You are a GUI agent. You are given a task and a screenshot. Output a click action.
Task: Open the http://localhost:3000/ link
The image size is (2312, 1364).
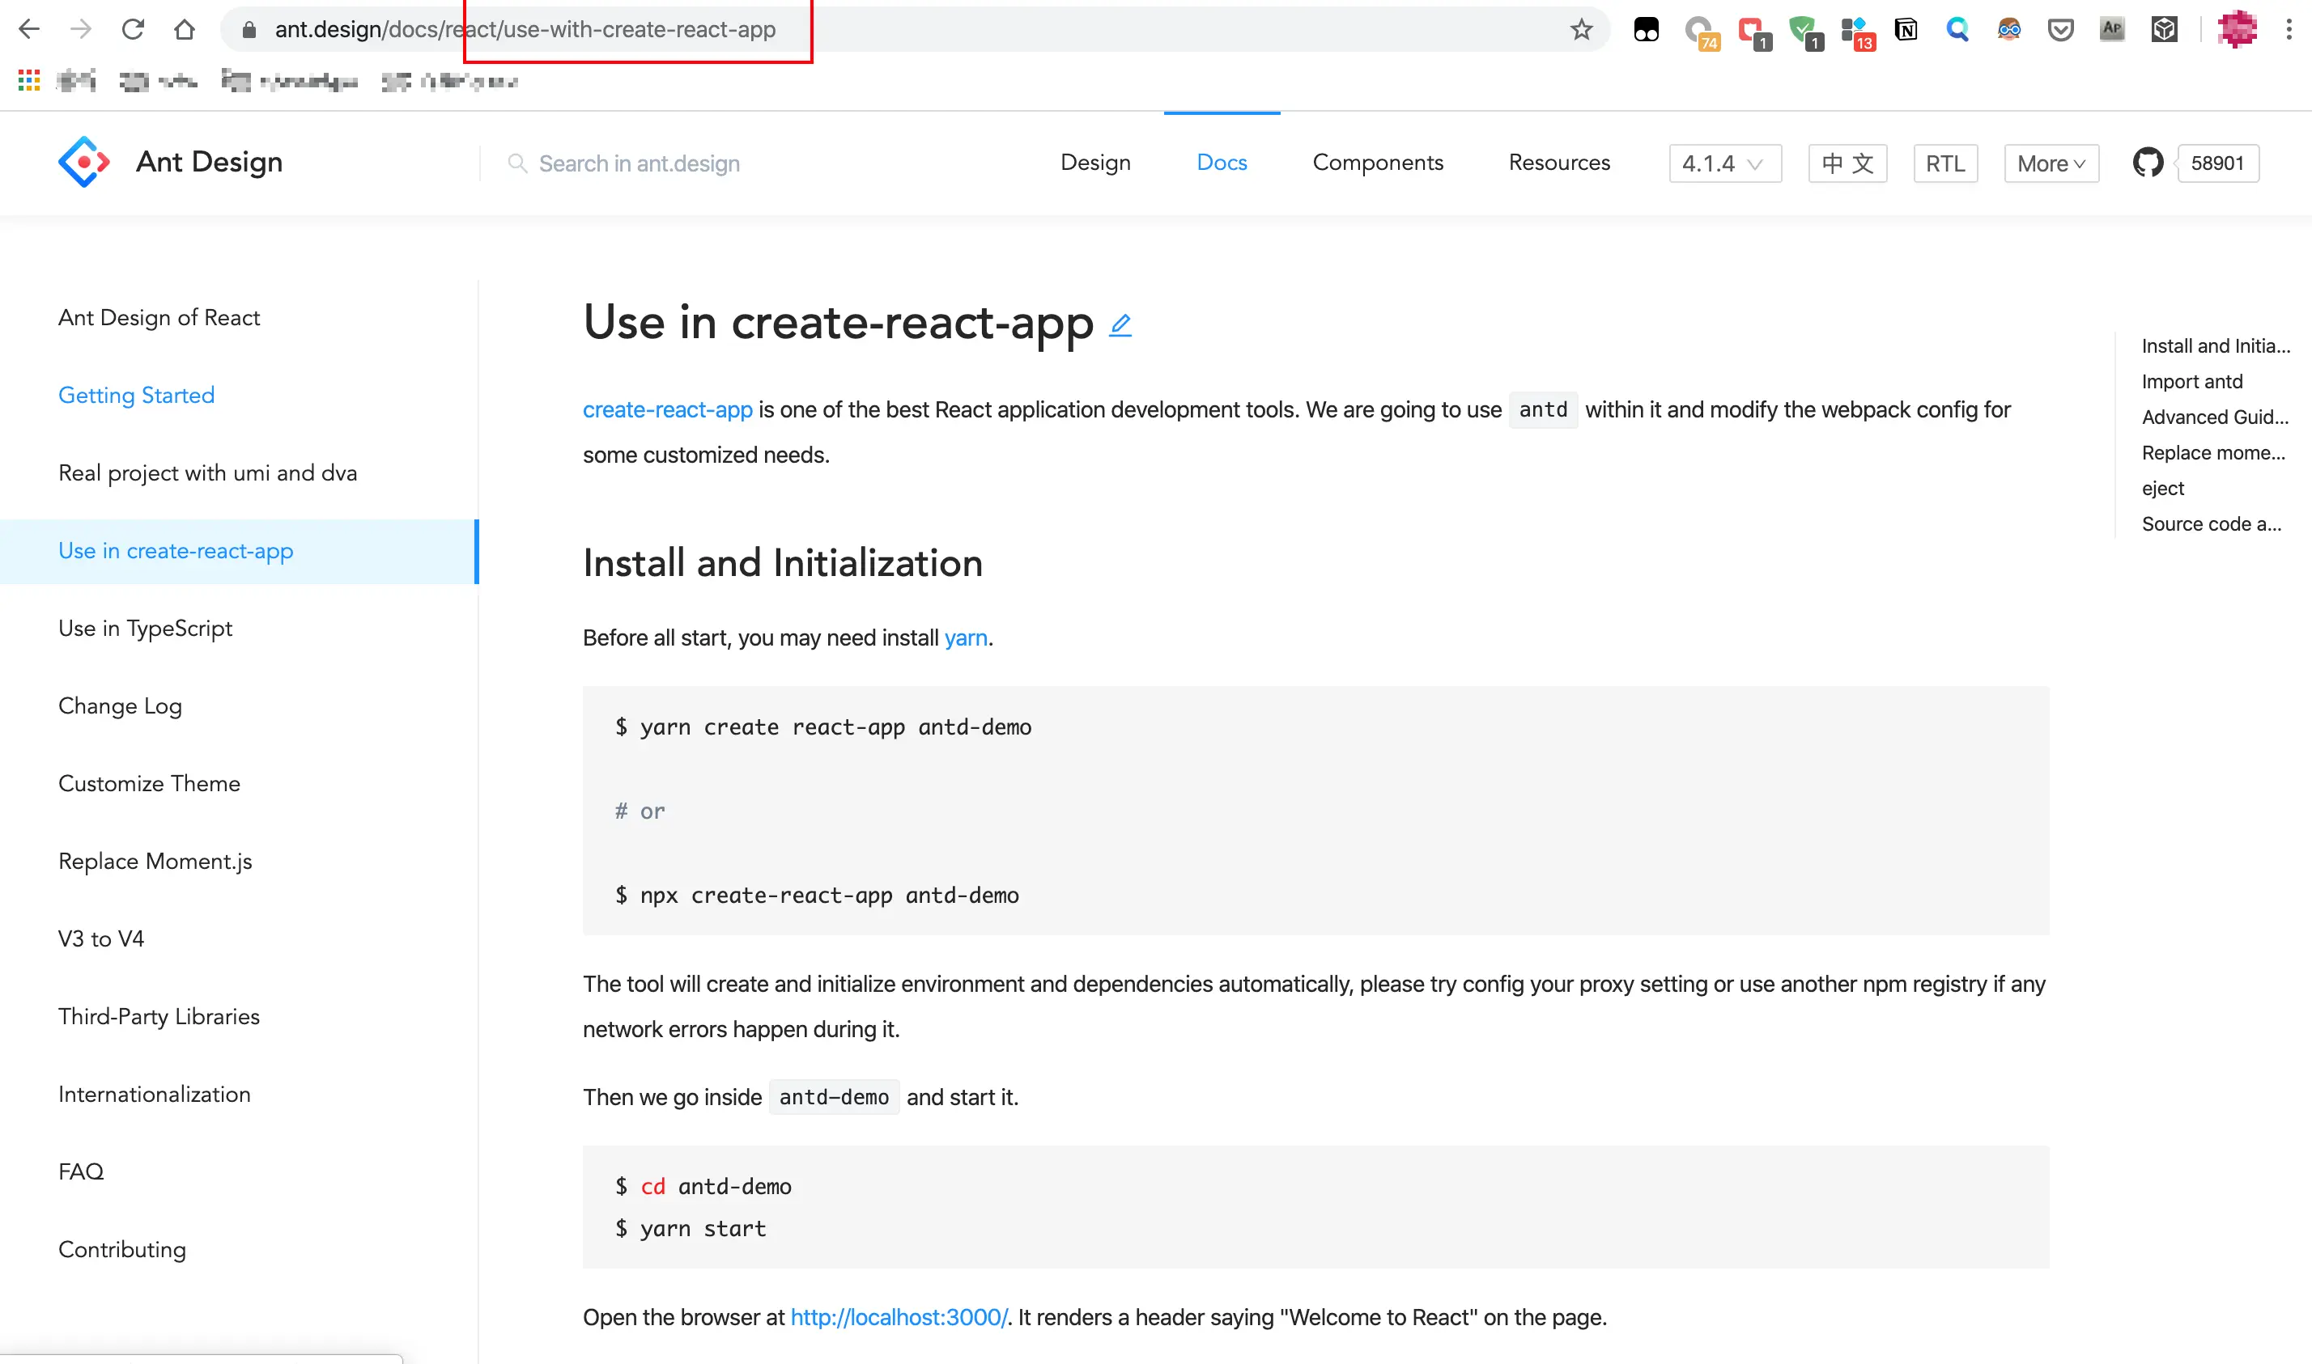click(x=899, y=1317)
